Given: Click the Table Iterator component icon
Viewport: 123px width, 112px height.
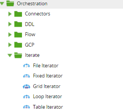Looking at the screenshot, I should tap(26, 107).
